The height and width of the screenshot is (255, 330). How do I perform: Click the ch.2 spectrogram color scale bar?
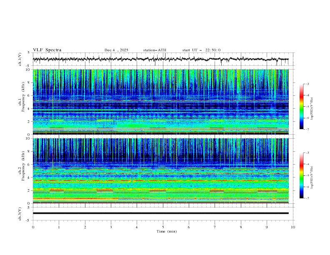coord(301,175)
